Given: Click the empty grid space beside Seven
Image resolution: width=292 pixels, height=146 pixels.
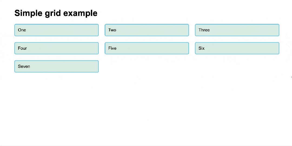Looking at the screenshot, I should (192, 66).
